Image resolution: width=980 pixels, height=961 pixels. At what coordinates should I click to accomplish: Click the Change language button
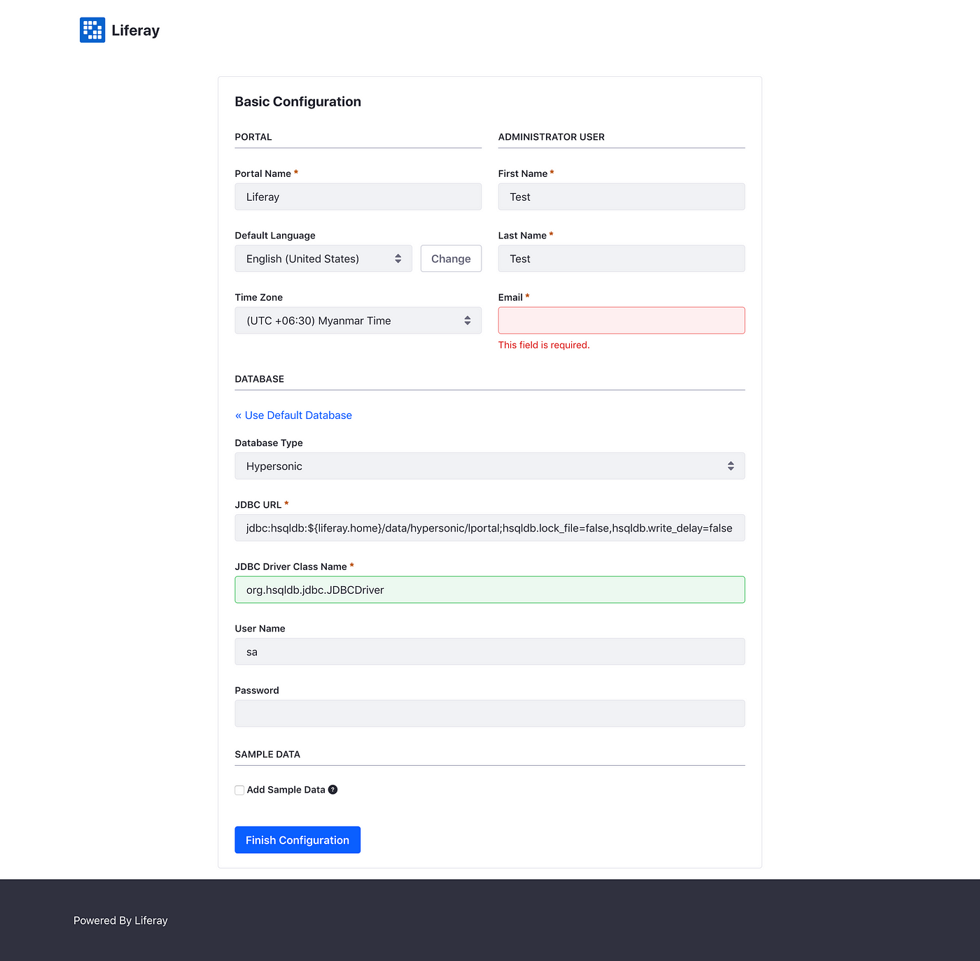451,259
